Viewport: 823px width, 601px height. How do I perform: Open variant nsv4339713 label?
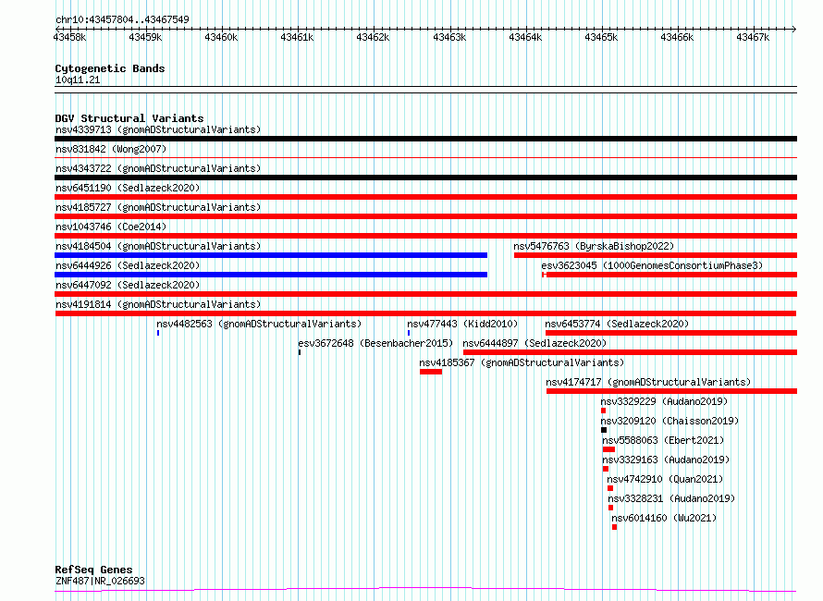point(158,129)
